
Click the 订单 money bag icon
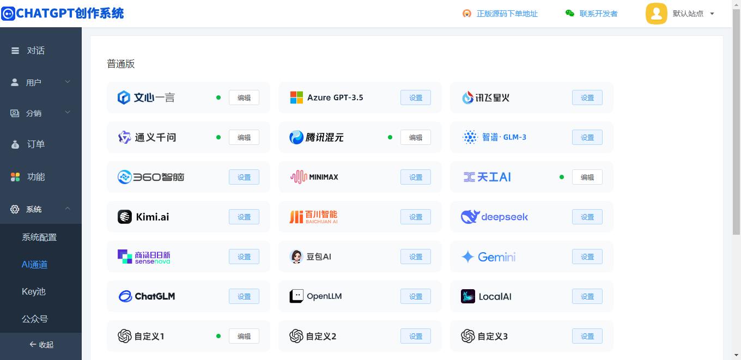click(x=15, y=144)
